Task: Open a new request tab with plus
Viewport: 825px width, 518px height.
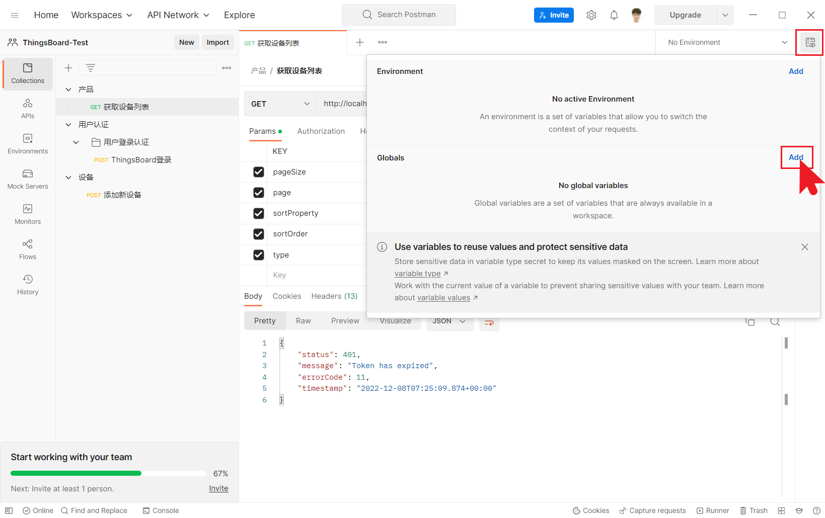Action: [x=360, y=42]
